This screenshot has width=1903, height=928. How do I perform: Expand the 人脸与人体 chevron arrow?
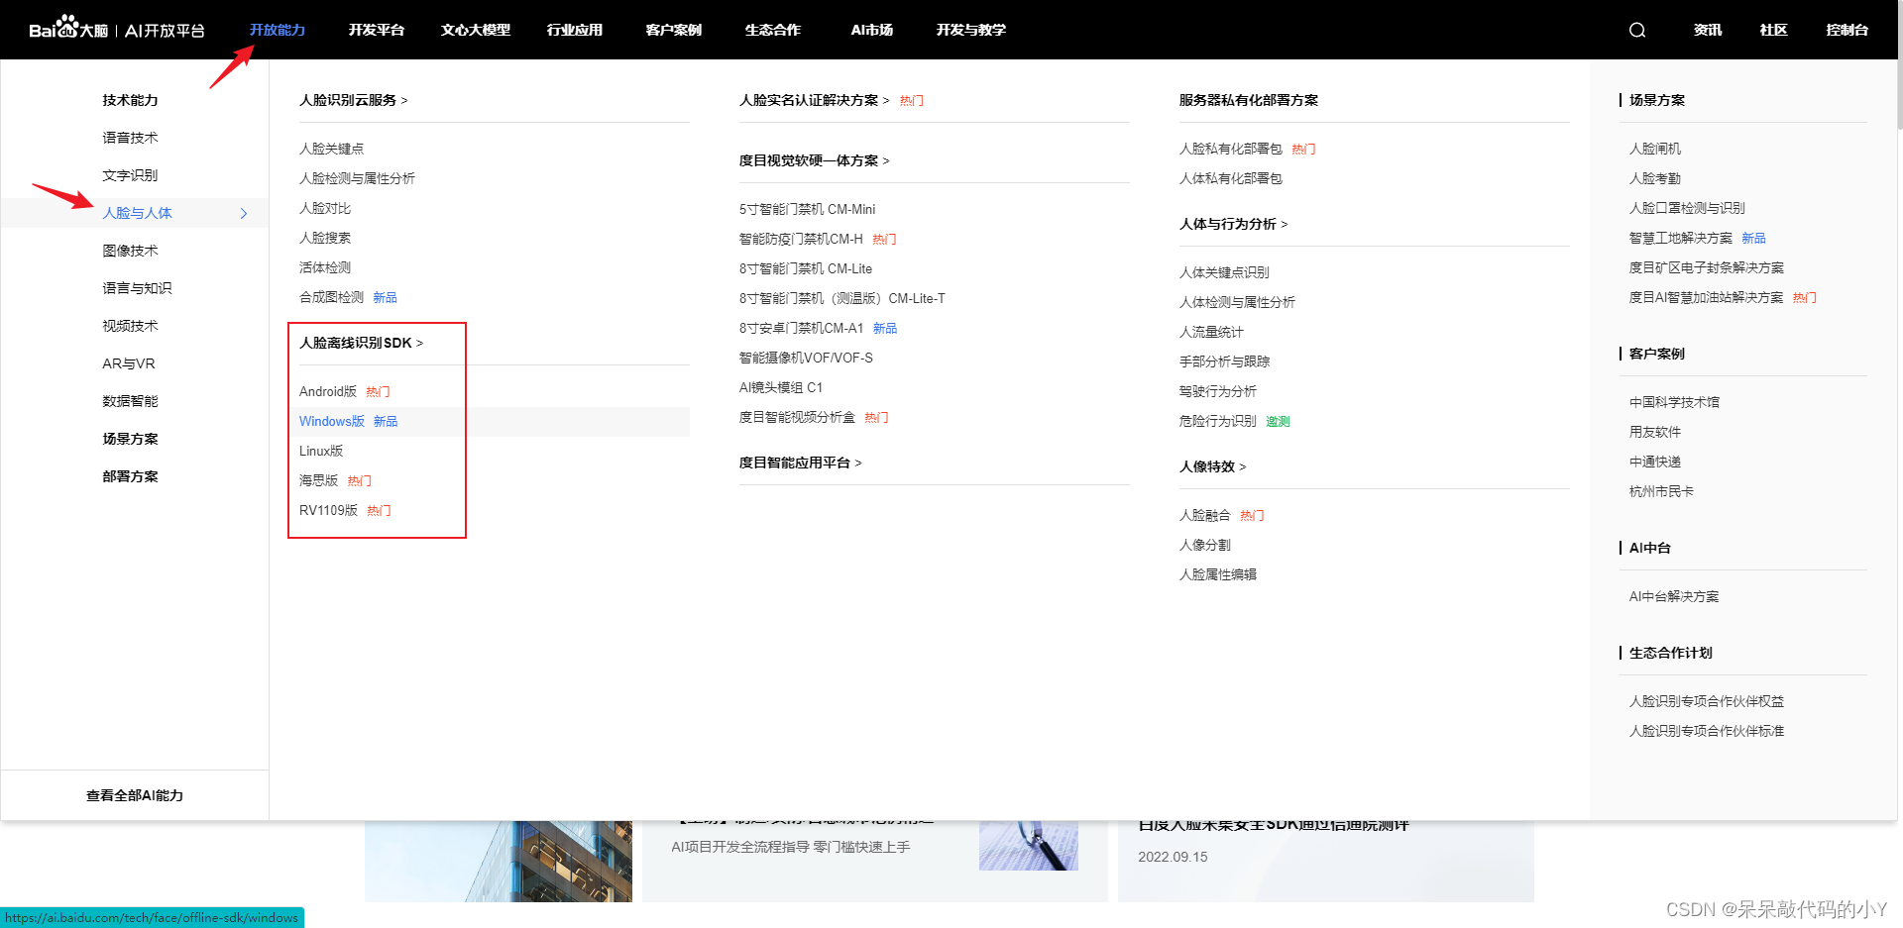pos(244,213)
